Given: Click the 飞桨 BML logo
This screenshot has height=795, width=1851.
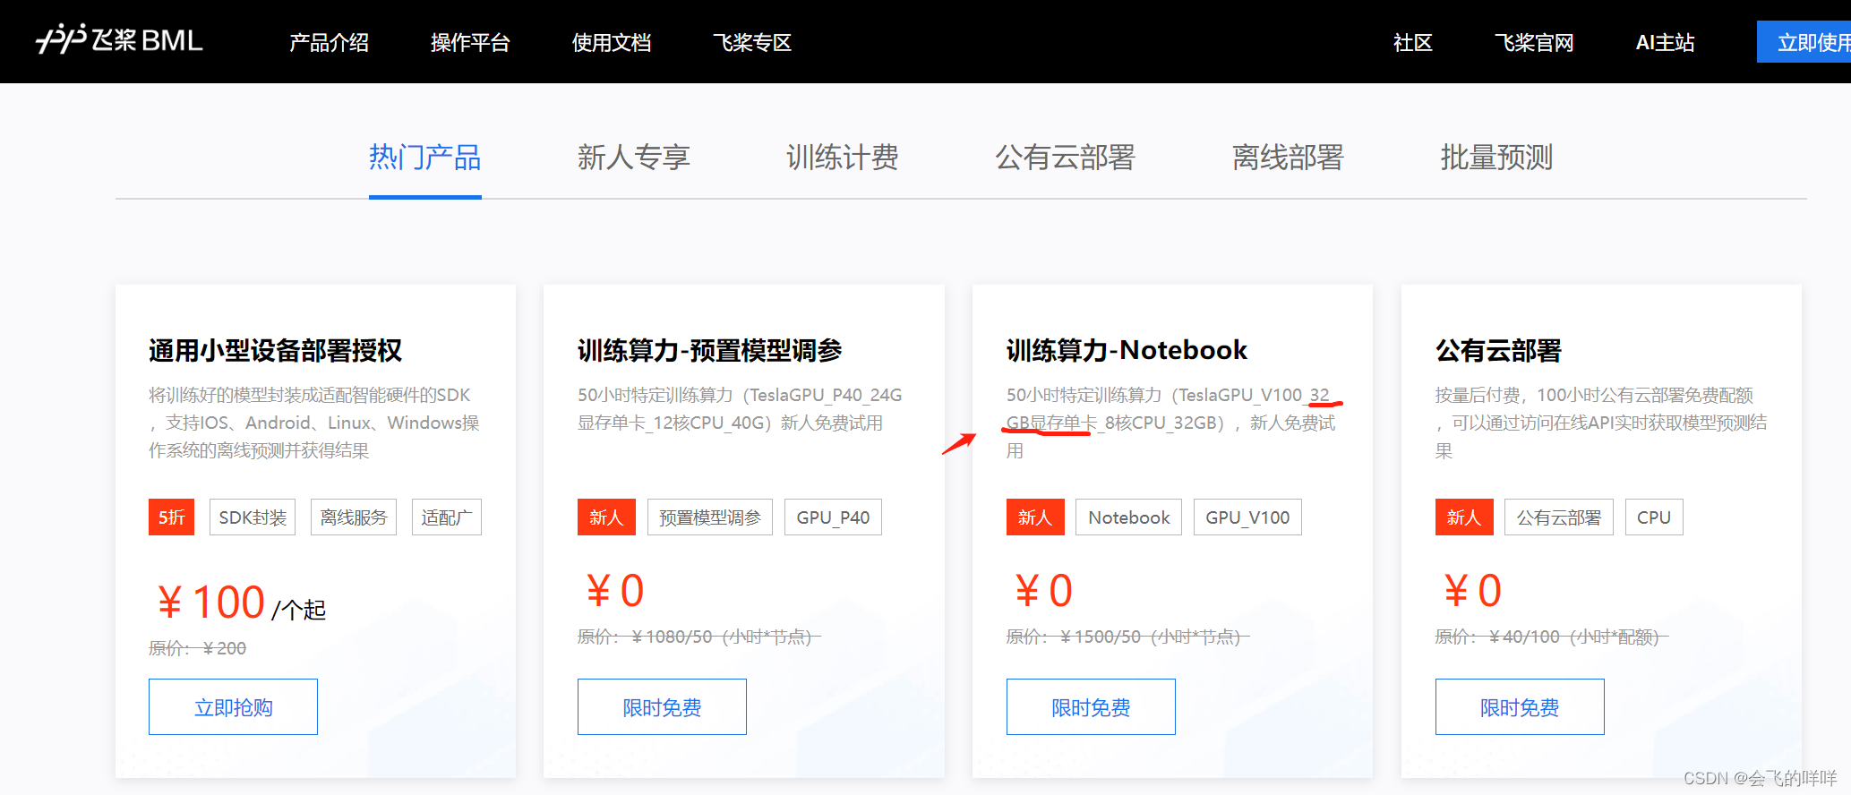Looking at the screenshot, I should point(119,40).
